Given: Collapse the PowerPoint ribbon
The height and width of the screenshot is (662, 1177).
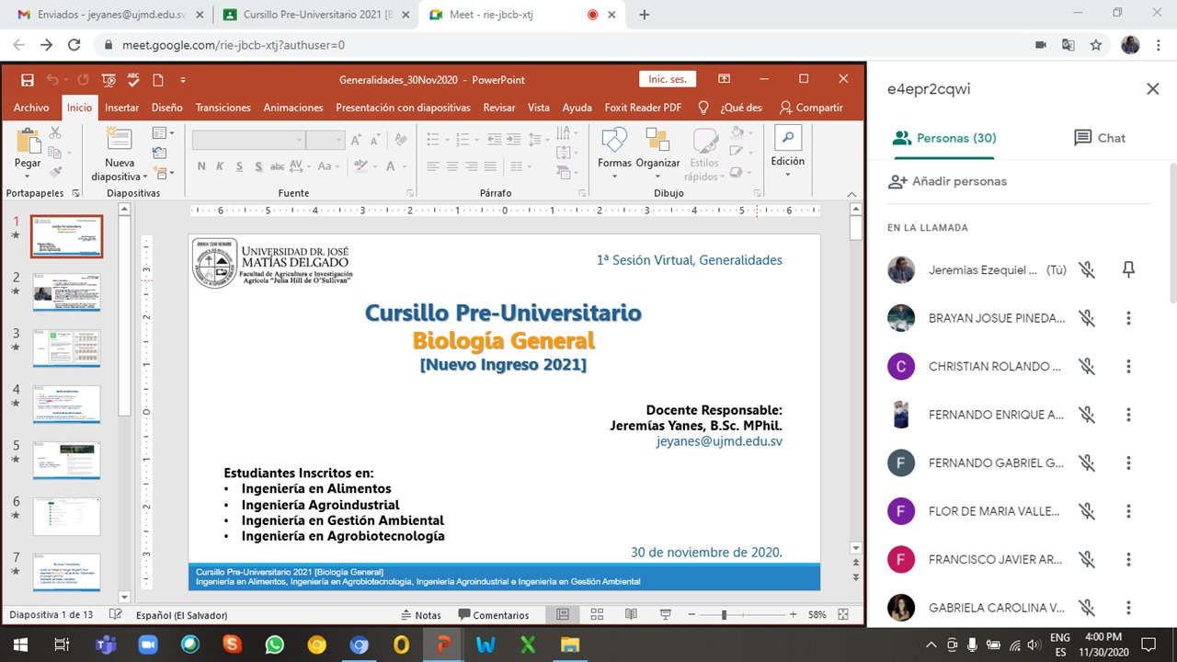Looking at the screenshot, I should [x=851, y=194].
